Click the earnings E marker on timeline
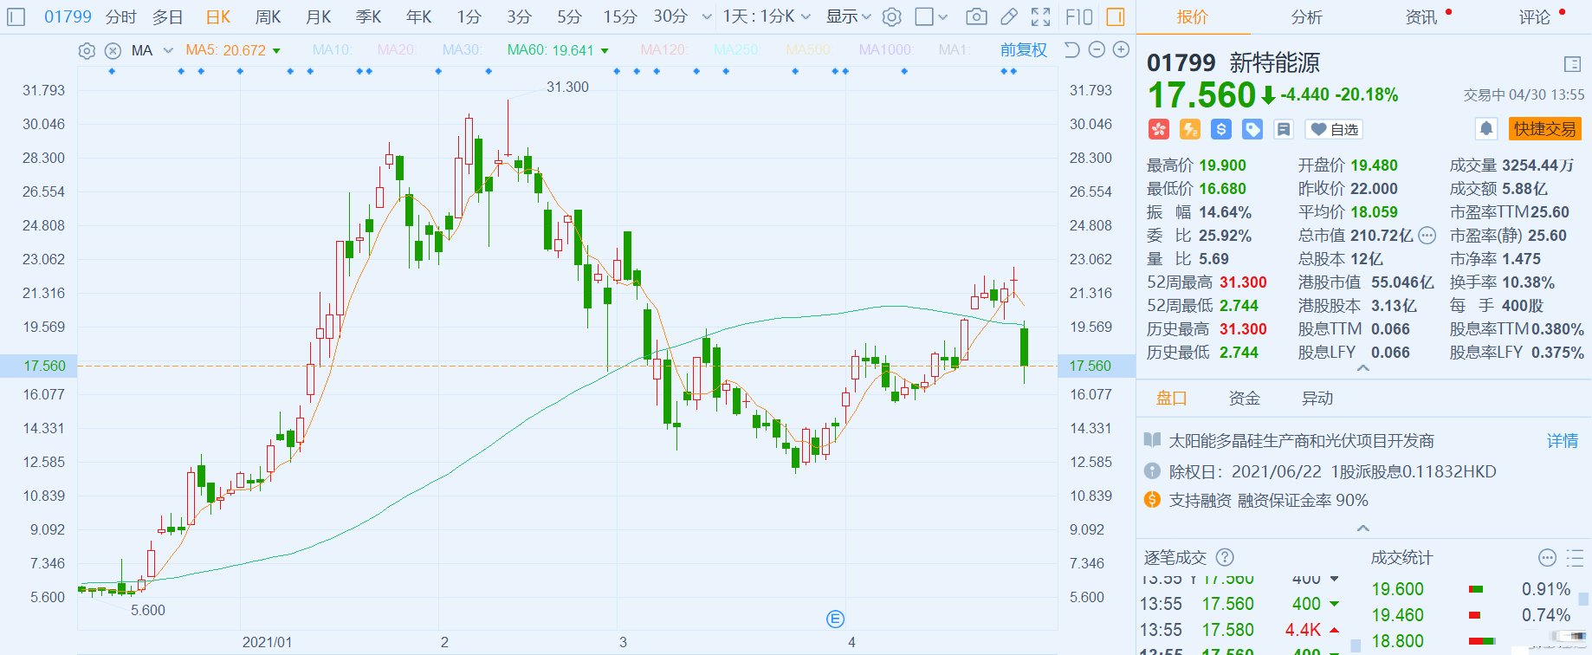This screenshot has width=1592, height=655. [835, 619]
